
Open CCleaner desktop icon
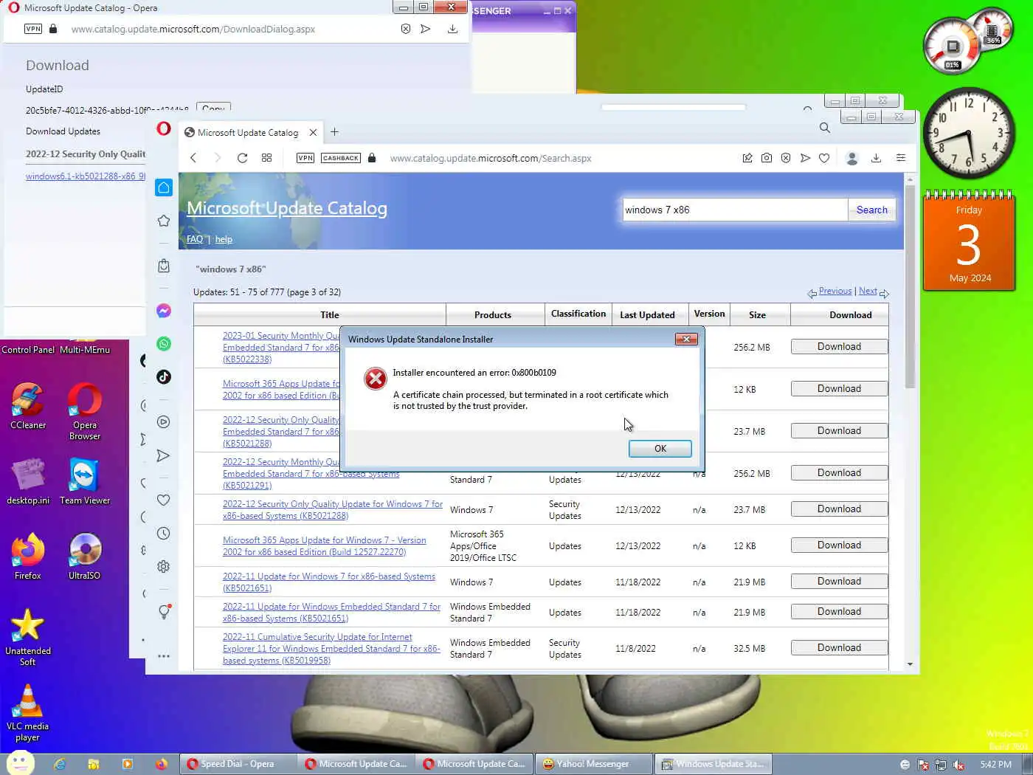click(28, 406)
